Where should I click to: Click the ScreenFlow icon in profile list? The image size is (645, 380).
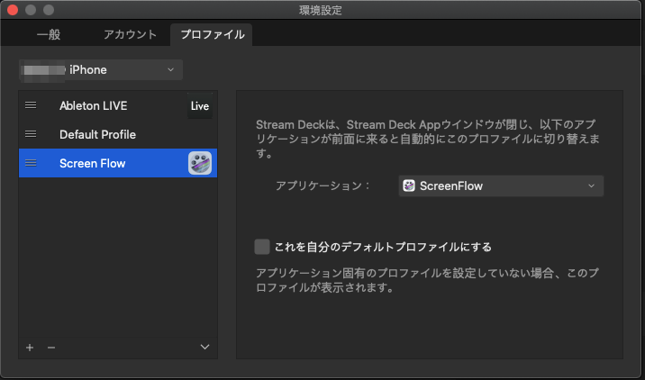point(199,163)
